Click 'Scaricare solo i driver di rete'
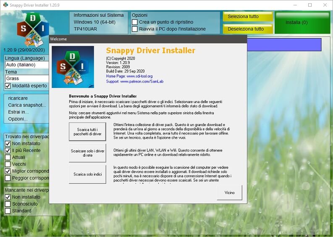 (x=87, y=153)
